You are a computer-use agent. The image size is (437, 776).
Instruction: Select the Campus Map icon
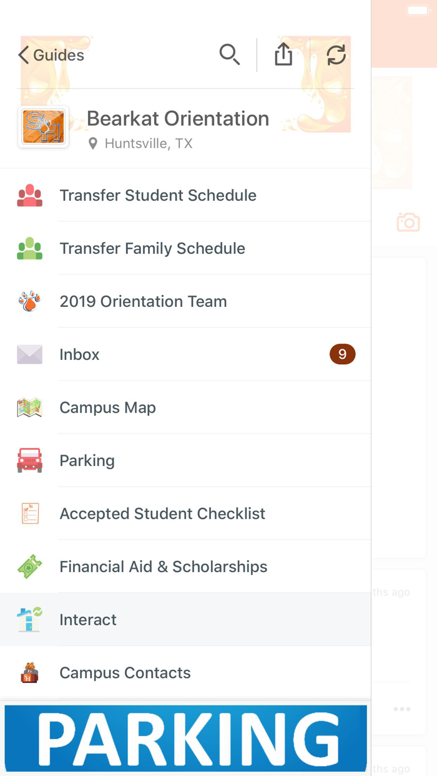point(29,407)
